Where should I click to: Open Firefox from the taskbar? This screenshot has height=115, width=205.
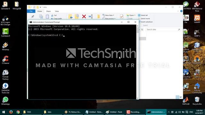11,112
